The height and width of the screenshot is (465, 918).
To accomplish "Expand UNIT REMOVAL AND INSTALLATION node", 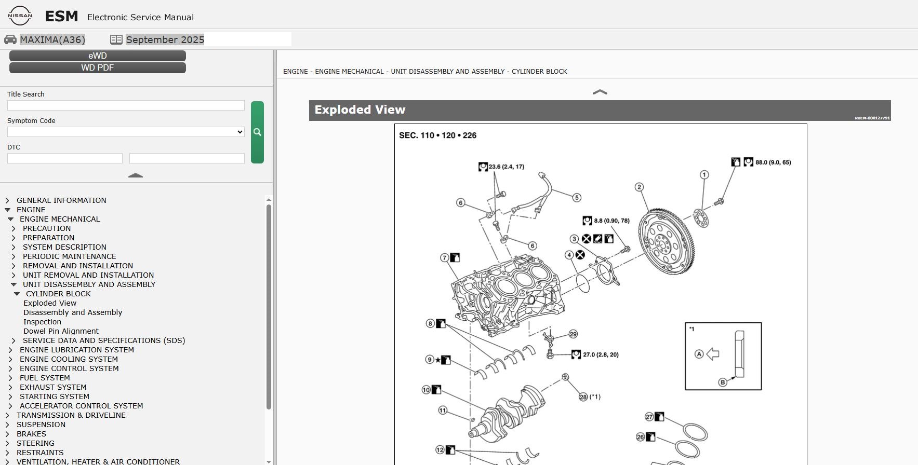I will [14, 275].
